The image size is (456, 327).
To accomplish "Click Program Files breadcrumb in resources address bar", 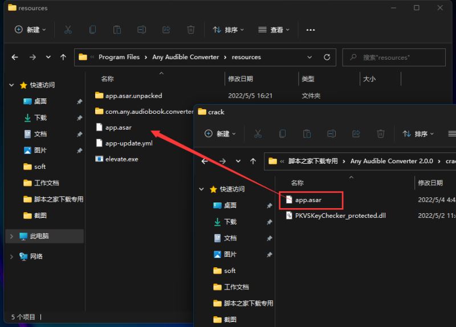I will click(119, 57).
